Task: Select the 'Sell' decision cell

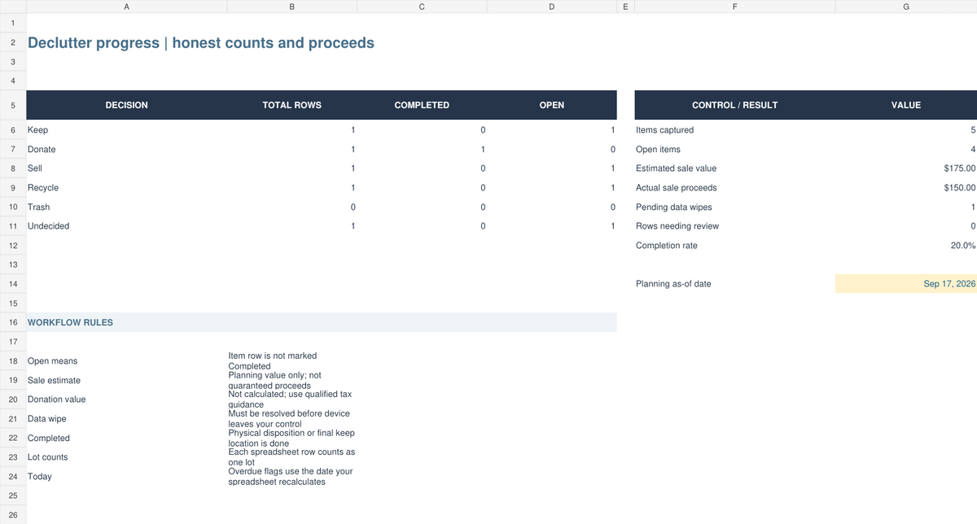Action: tap(126, 168)
